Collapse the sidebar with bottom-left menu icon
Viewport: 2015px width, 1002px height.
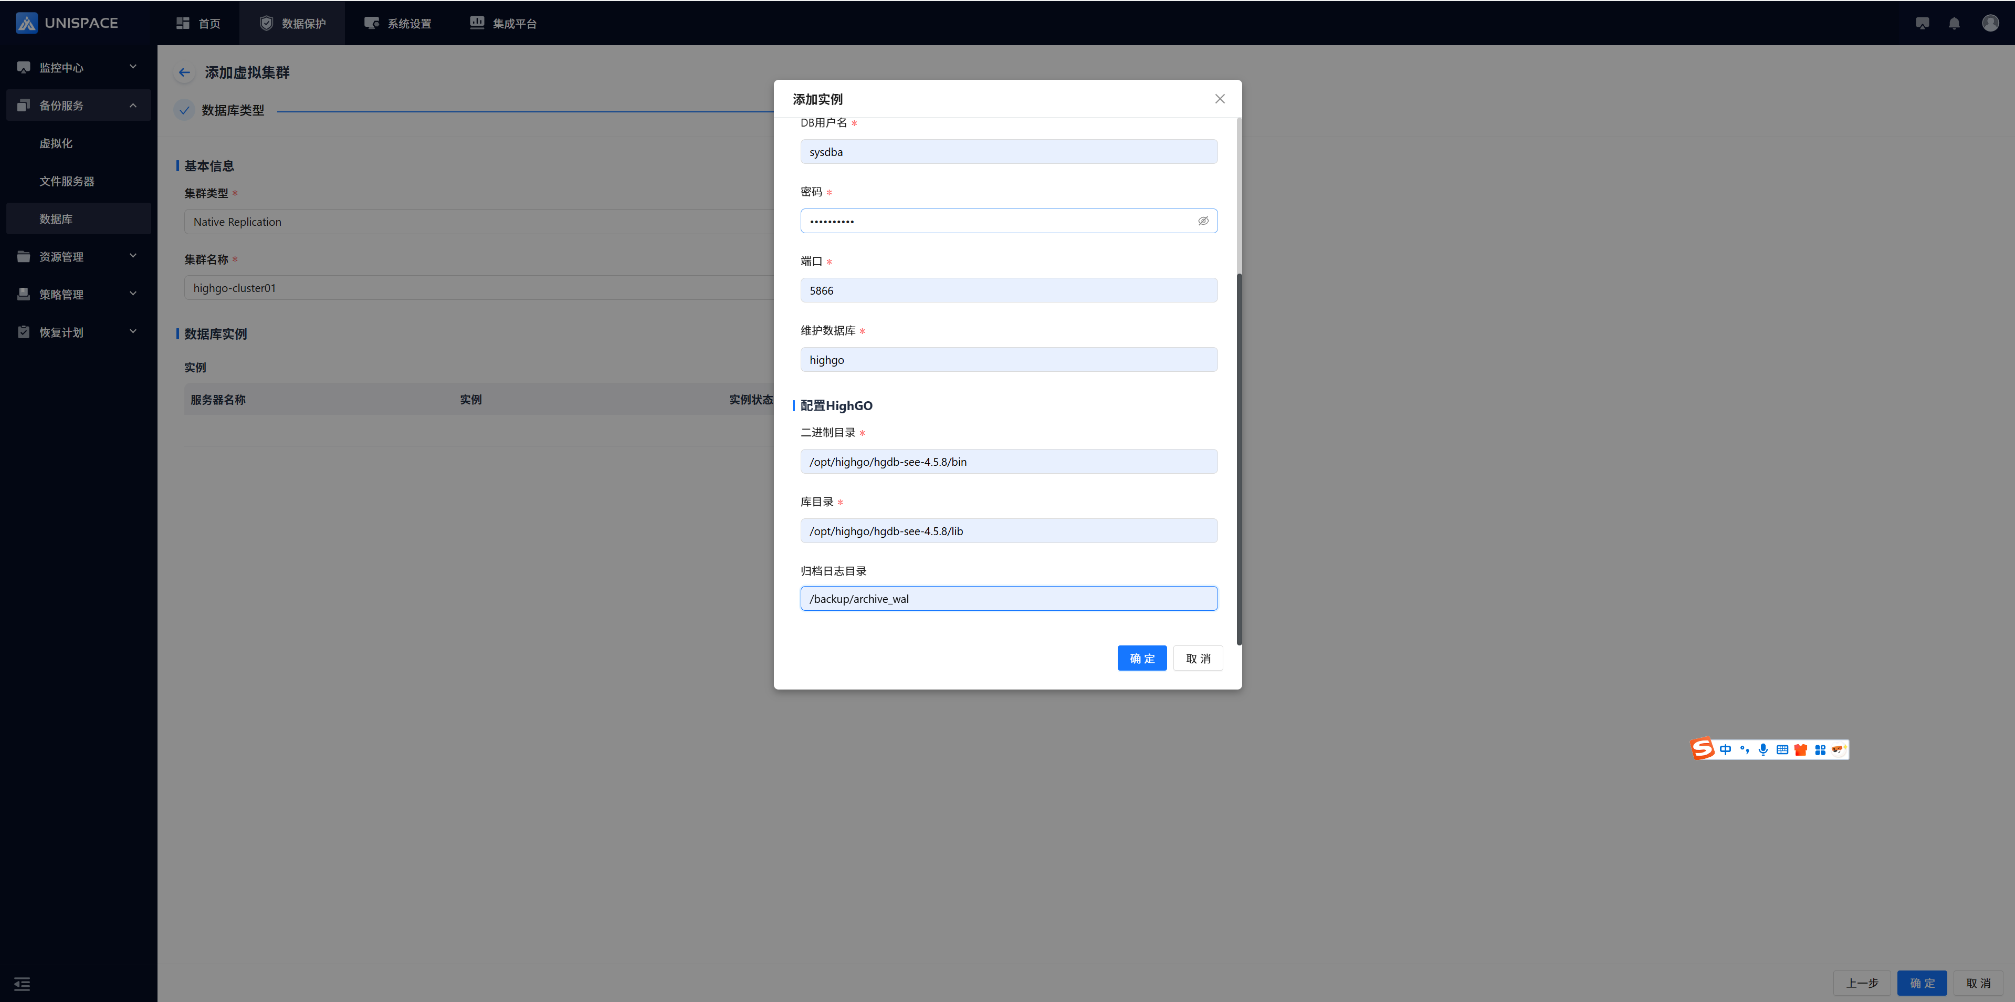22,983
